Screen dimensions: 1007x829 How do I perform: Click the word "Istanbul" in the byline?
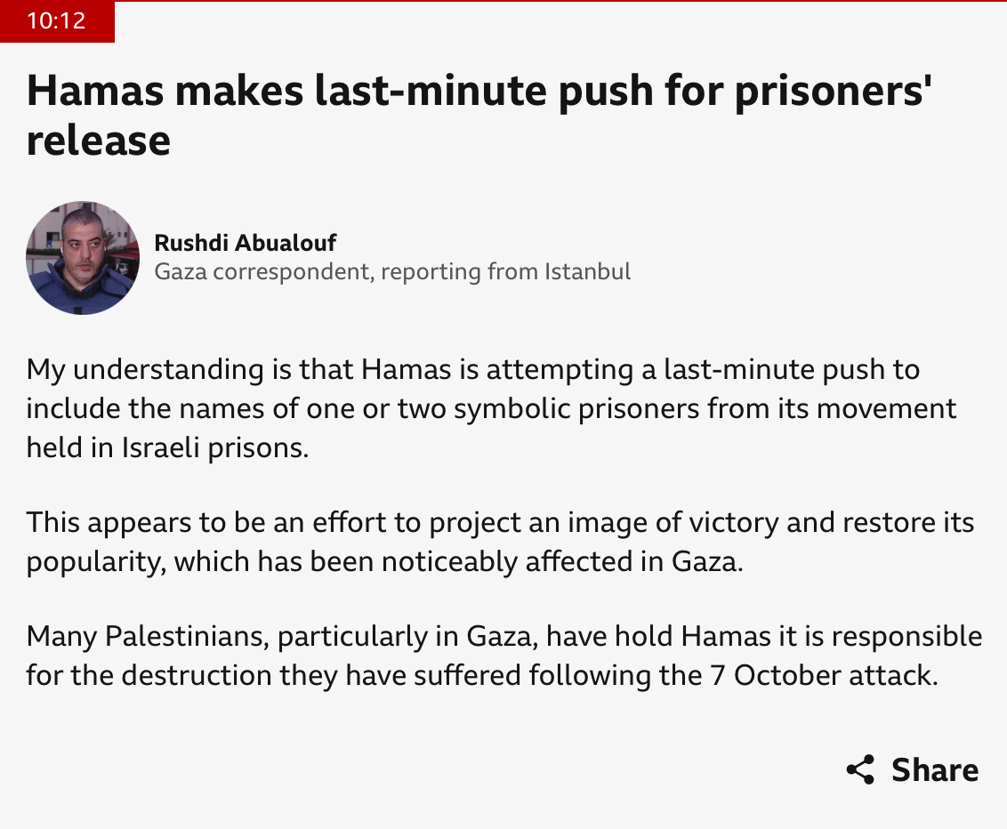point(587,271)
